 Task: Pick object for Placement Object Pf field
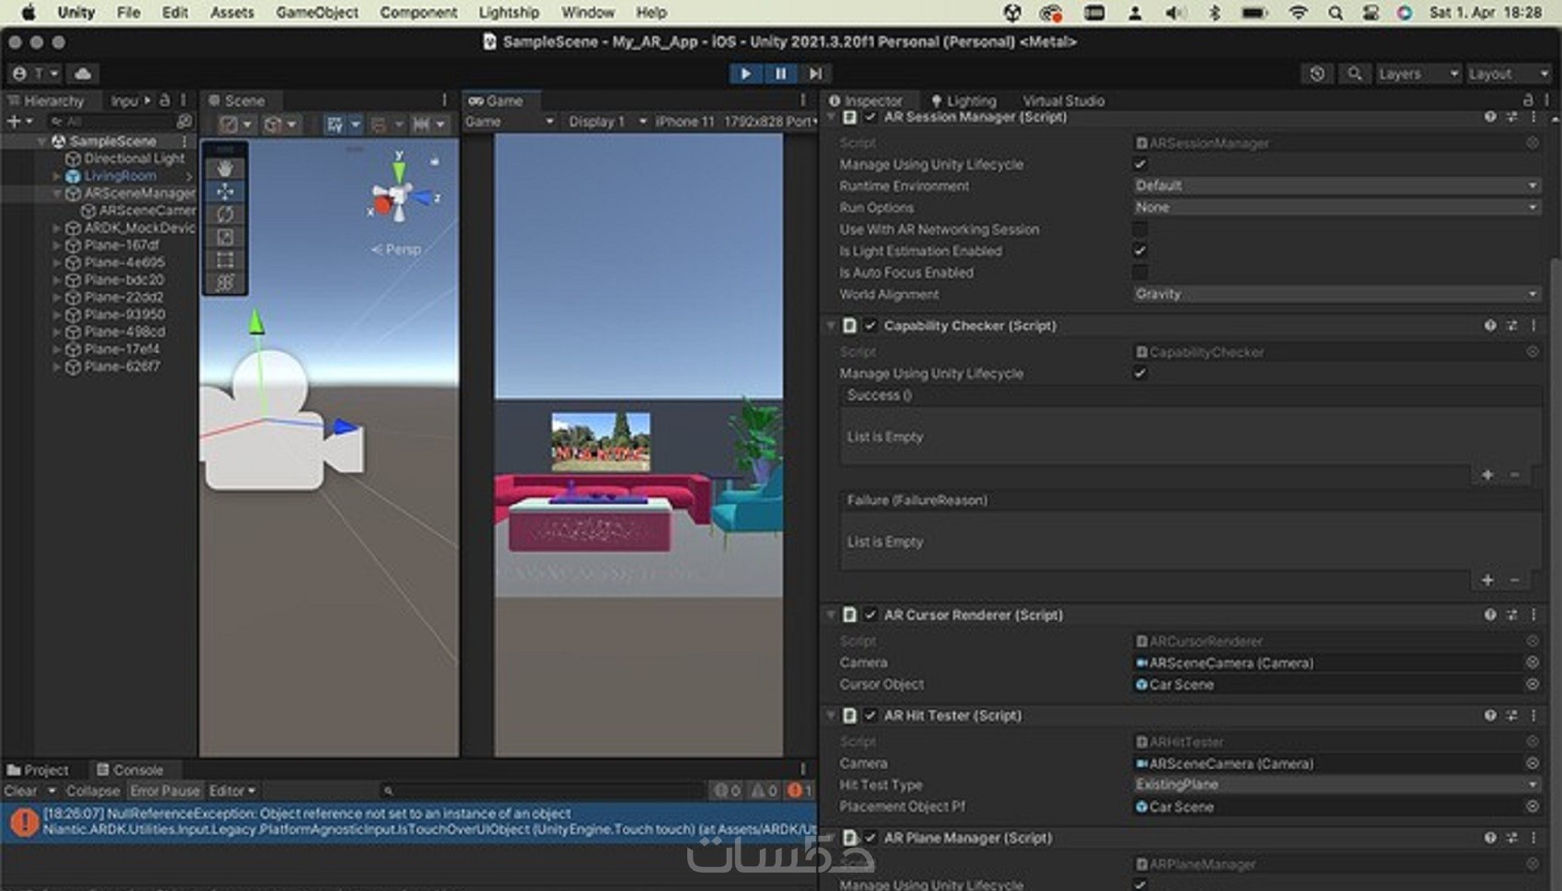click(x=1533, y=806)
